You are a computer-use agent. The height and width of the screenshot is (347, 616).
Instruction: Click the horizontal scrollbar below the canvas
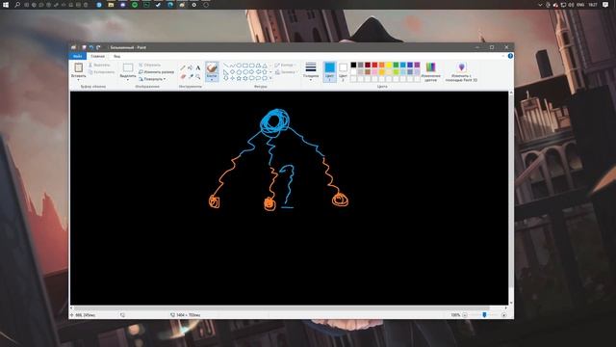point(282,308)
